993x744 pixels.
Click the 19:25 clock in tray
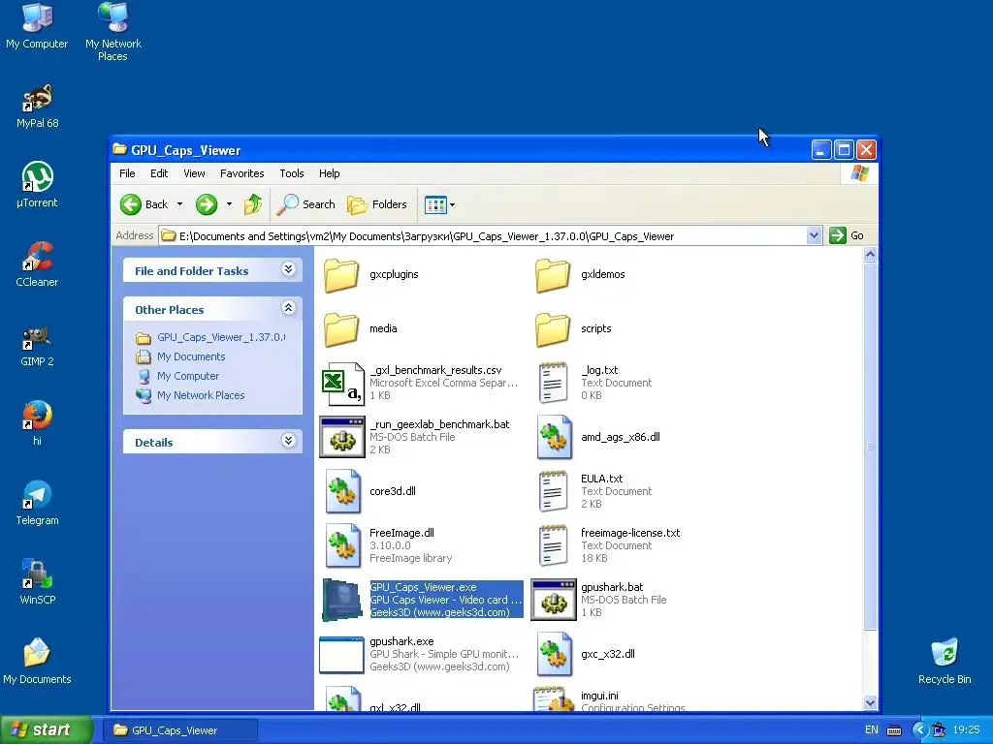coord(966,730)
